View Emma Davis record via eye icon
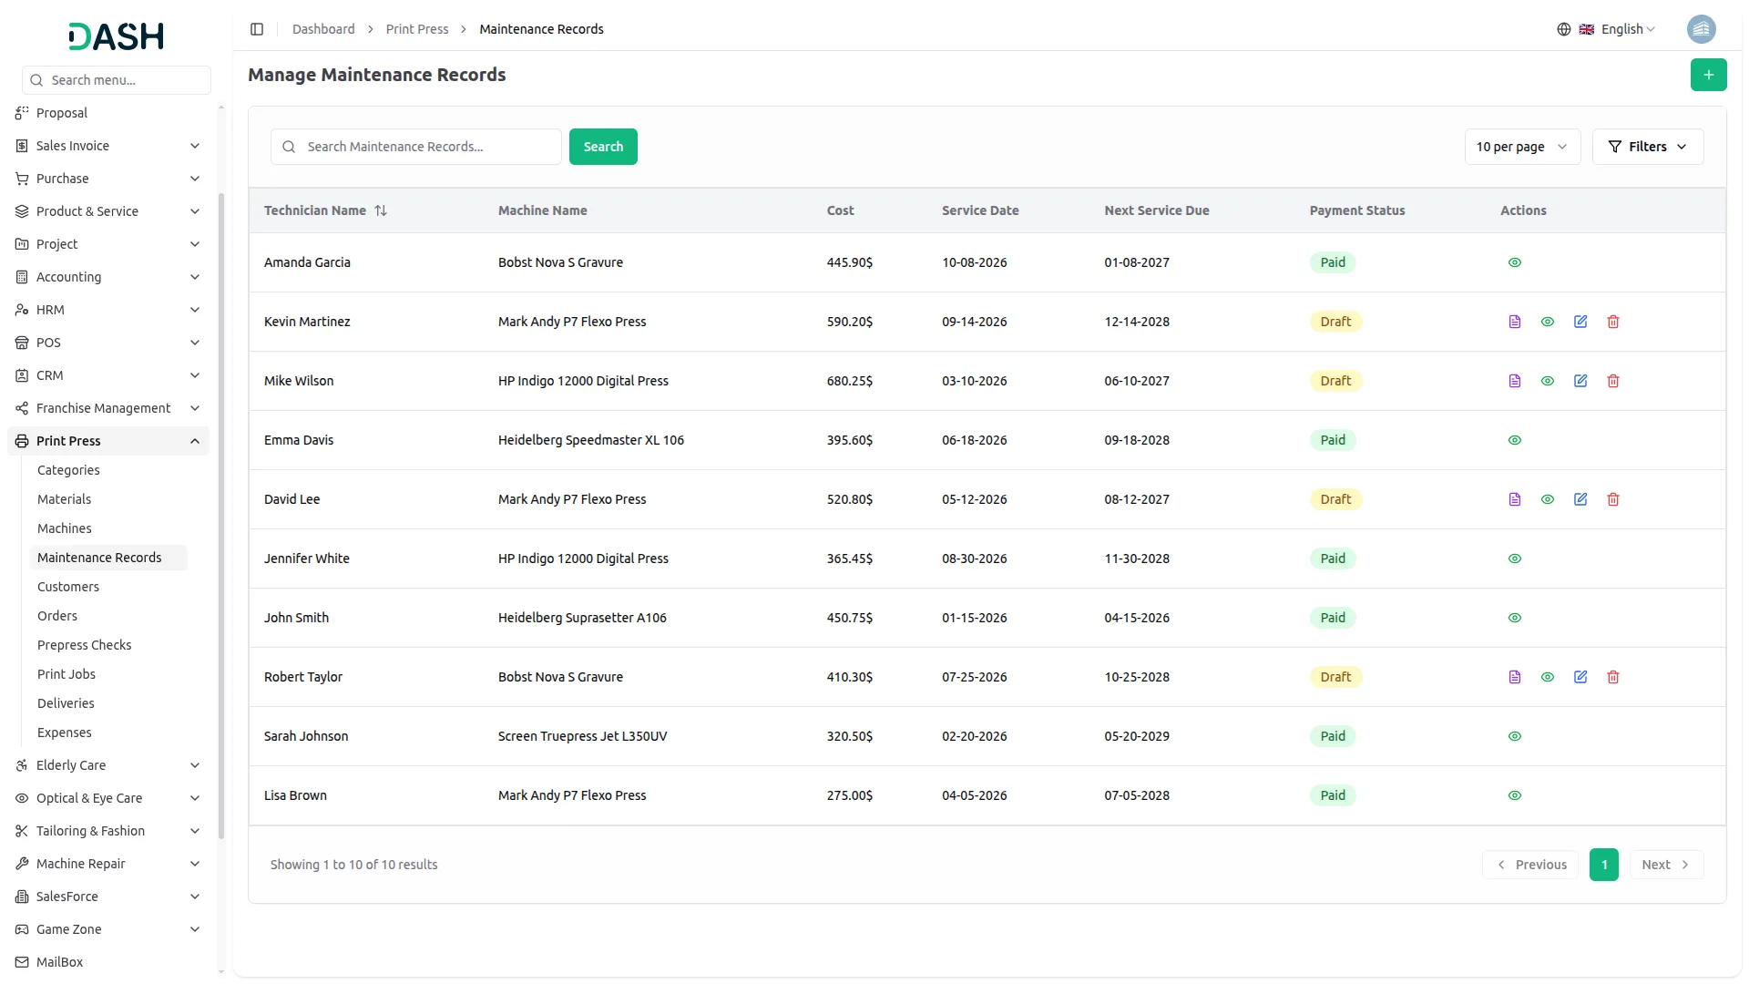Image resolution: width=1749 pixels, height=984 pixels. (x=1514, y=440)
